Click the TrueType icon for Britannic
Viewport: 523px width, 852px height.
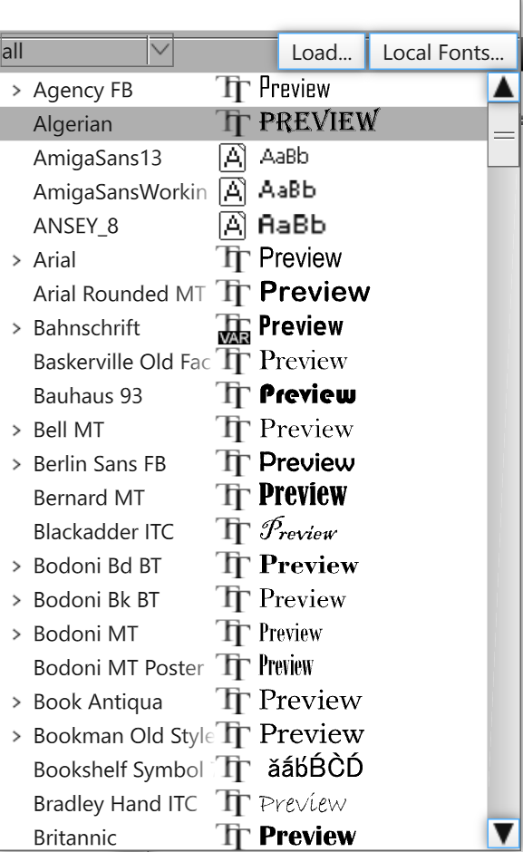tap(233, 837)
